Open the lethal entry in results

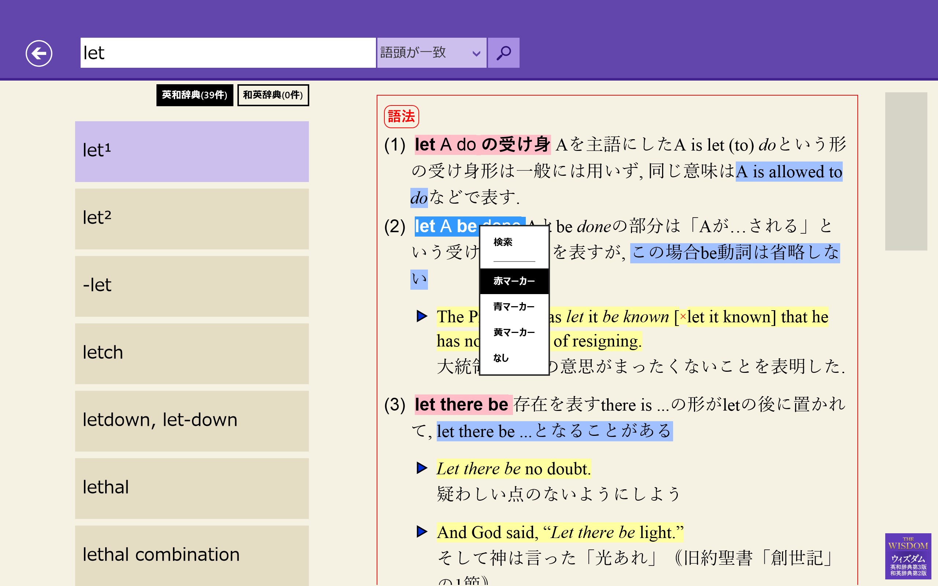coord(192,488)
